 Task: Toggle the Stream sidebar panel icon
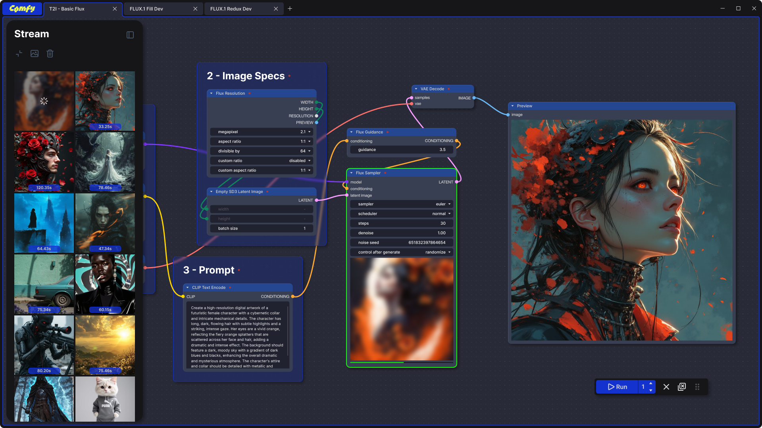[x=130, y=35]
